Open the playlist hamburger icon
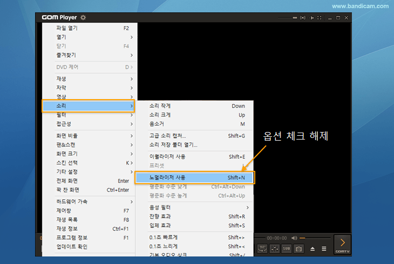 [324, 248]
